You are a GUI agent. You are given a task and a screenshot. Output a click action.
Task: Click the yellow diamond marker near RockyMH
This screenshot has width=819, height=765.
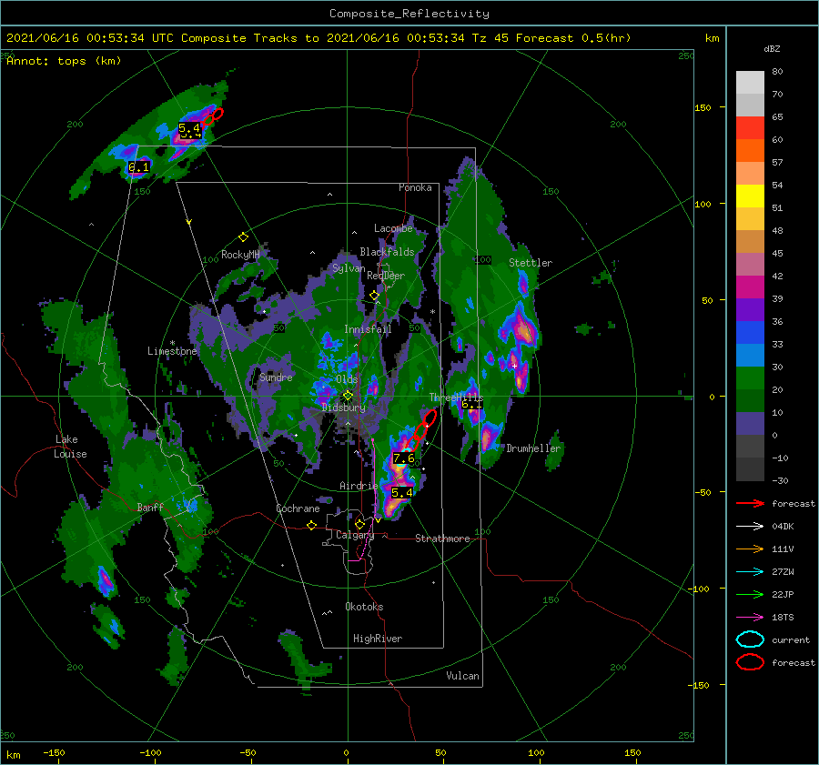coord(243,237)
